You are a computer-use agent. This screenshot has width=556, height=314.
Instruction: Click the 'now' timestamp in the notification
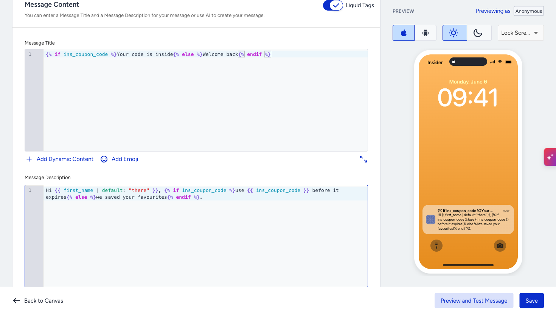(x=506, y=210)
